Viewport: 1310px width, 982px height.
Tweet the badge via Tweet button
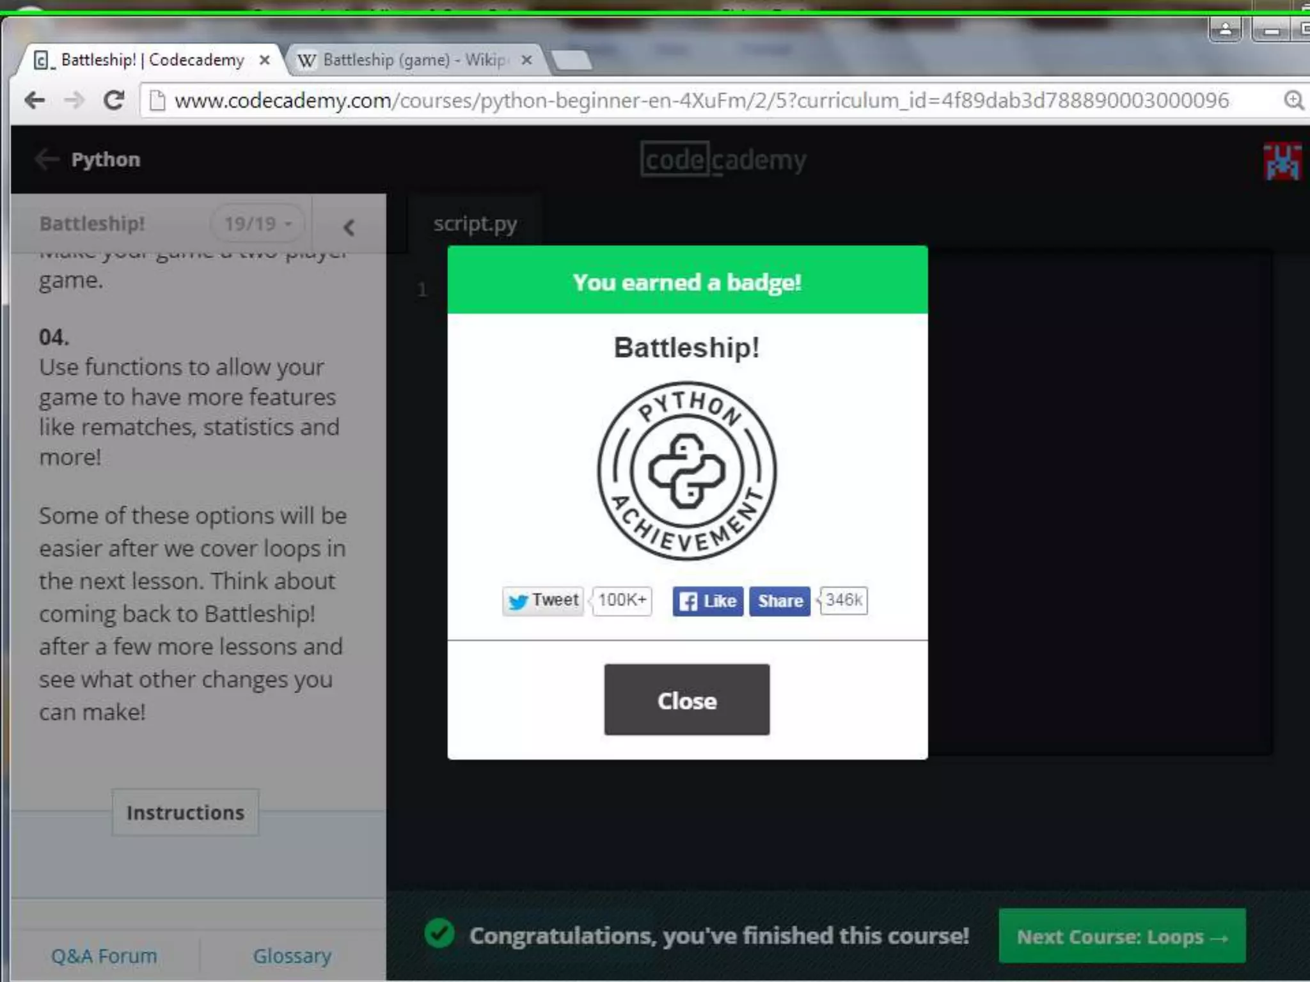[543, 601]
